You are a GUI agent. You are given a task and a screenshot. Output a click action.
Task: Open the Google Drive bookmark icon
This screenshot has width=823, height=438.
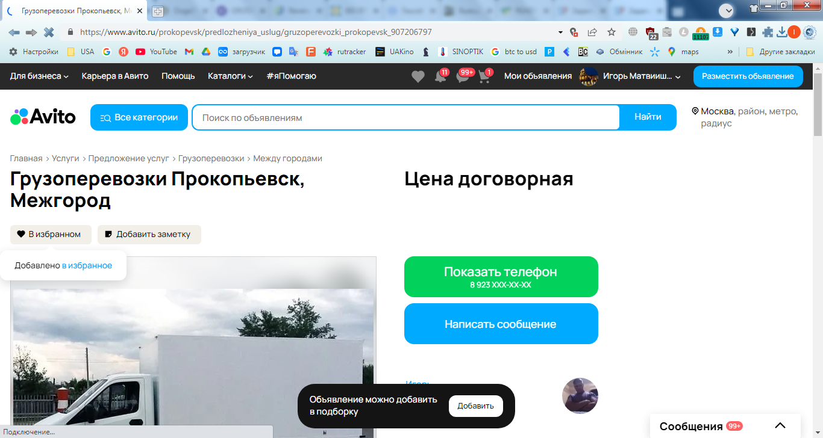click(205, 52)
